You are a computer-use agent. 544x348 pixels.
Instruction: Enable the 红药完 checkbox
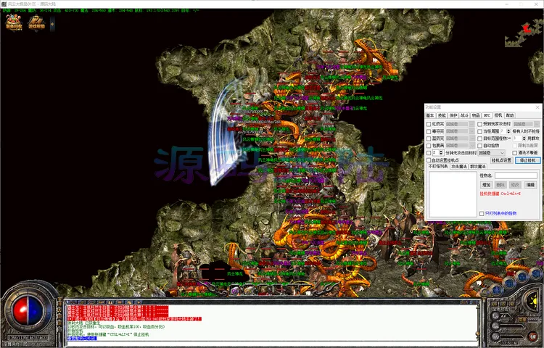pyautogui.click(x=429, y=124)
